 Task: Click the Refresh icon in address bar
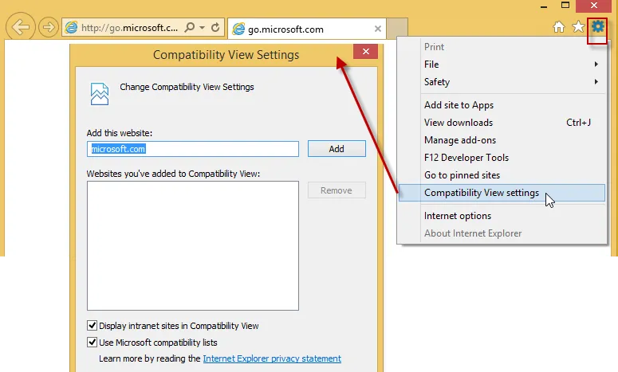[x=215, y=28]
